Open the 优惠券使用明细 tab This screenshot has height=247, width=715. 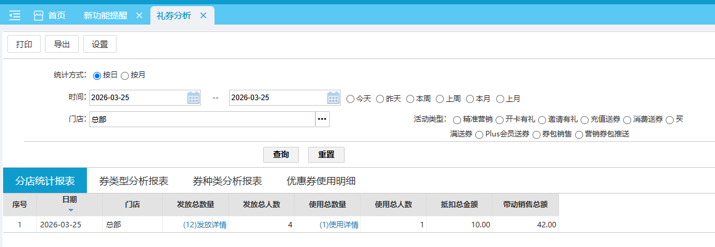321,181
